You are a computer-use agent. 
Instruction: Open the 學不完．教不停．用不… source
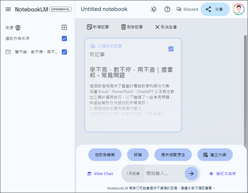point(36,52)
